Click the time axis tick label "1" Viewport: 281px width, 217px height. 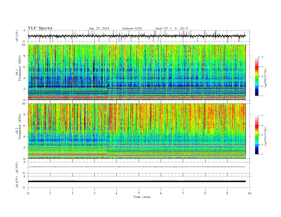click(x=50, y=193)
